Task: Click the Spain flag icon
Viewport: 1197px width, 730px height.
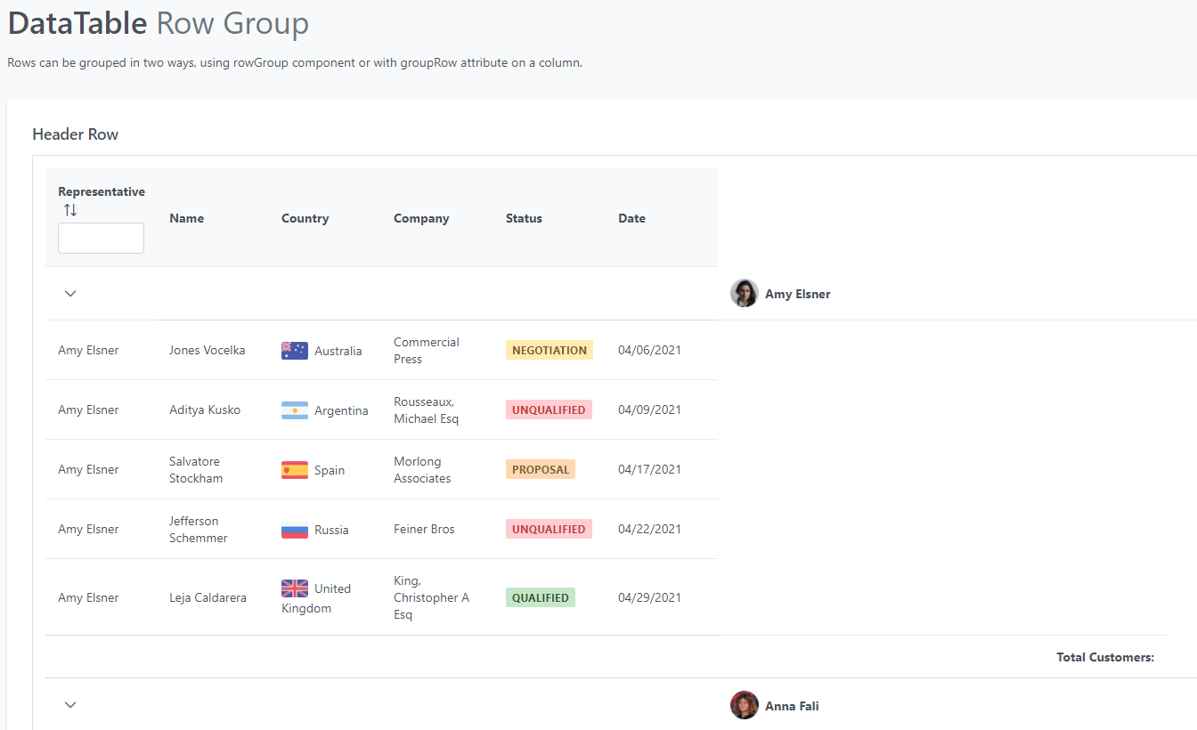Action: 294,469
